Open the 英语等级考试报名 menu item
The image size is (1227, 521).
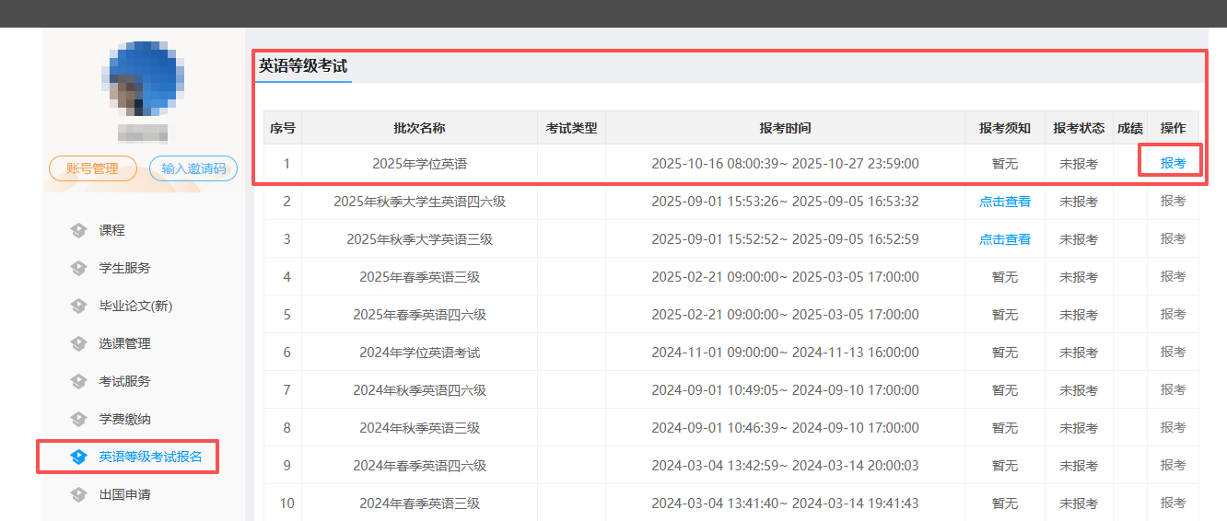pyautogui.click(x=150, y=457)
